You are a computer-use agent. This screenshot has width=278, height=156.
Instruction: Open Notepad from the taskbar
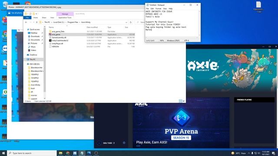[82, 153]
